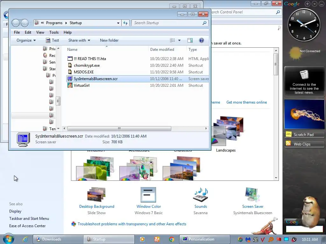Screen dimensions: 326x244
Task: Show the preview pane icon
Action: click(x=190, y=40)
